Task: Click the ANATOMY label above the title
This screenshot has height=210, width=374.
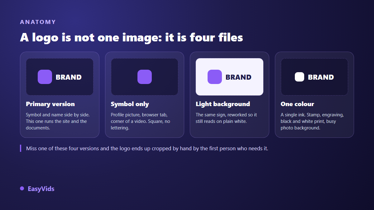Action: pos(38,22)
